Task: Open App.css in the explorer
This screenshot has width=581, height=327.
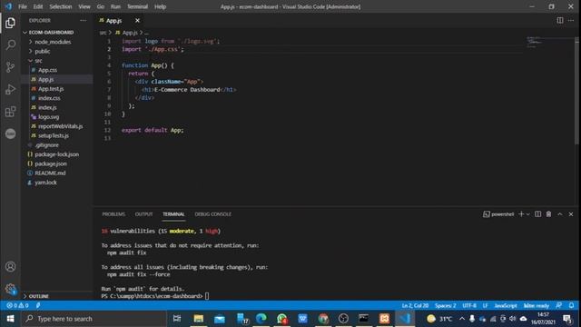Action: [48, 70]
